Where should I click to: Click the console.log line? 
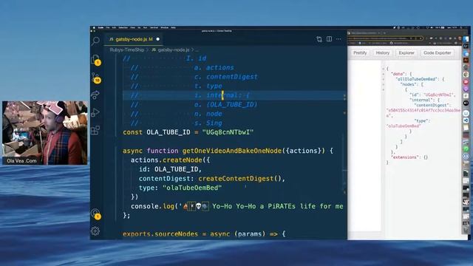tap(236, 206)
